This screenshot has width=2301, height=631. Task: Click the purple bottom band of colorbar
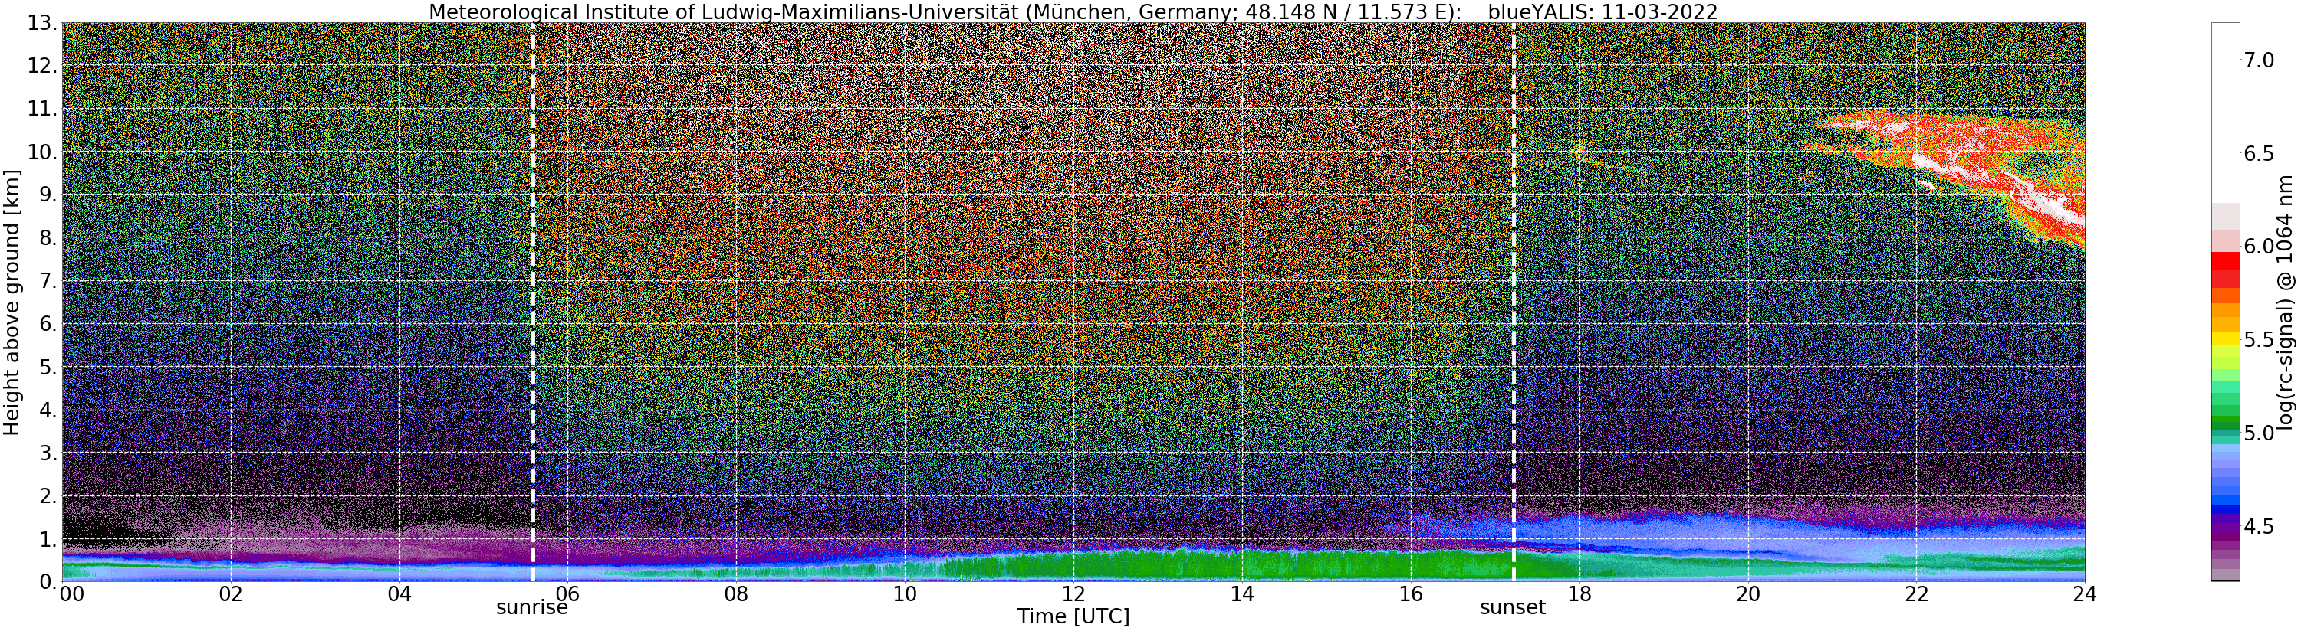click(x=2225, y=551)
